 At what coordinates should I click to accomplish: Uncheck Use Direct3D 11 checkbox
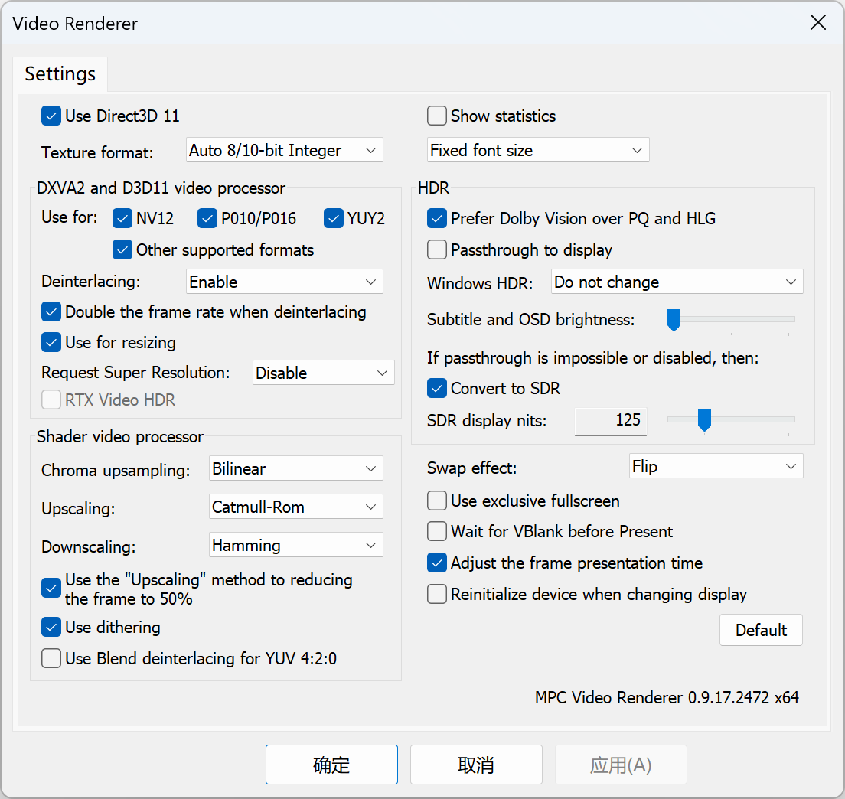click(51, 116)
